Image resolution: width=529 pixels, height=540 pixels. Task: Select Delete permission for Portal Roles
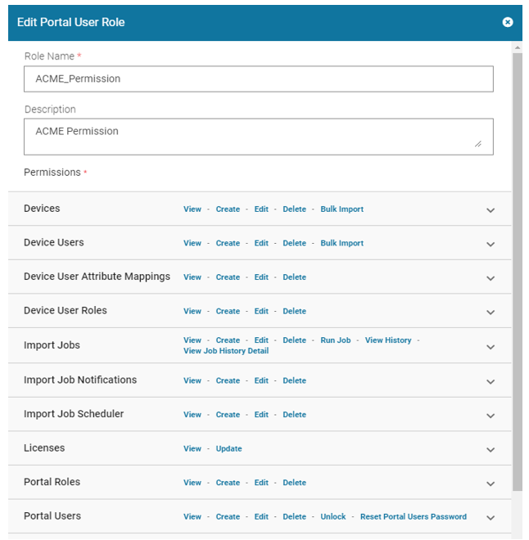point(294,483)
